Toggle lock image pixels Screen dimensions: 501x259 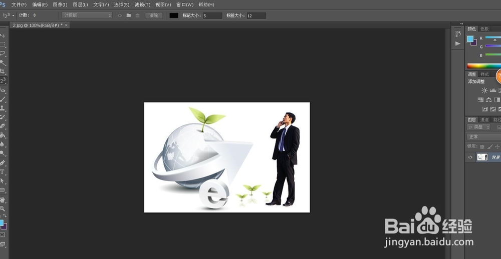(x=490, y=146)
